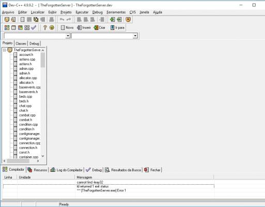This screenshot has width=265, height=207.
Task: Open Debug tab beside Log do Compilador
Action: [94, 170]
